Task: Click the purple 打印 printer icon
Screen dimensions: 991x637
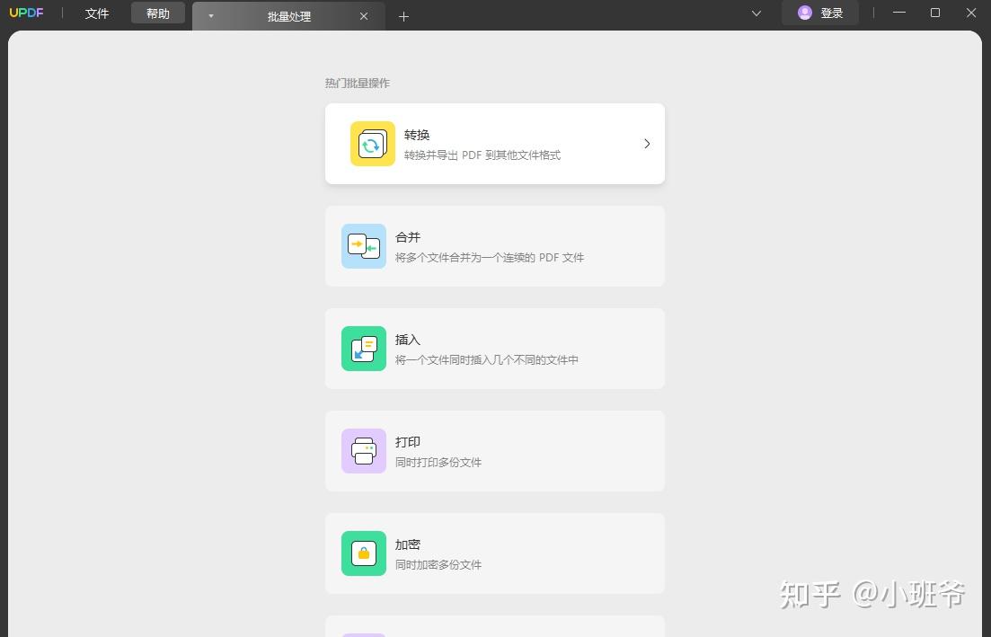Action: [364, 451]
